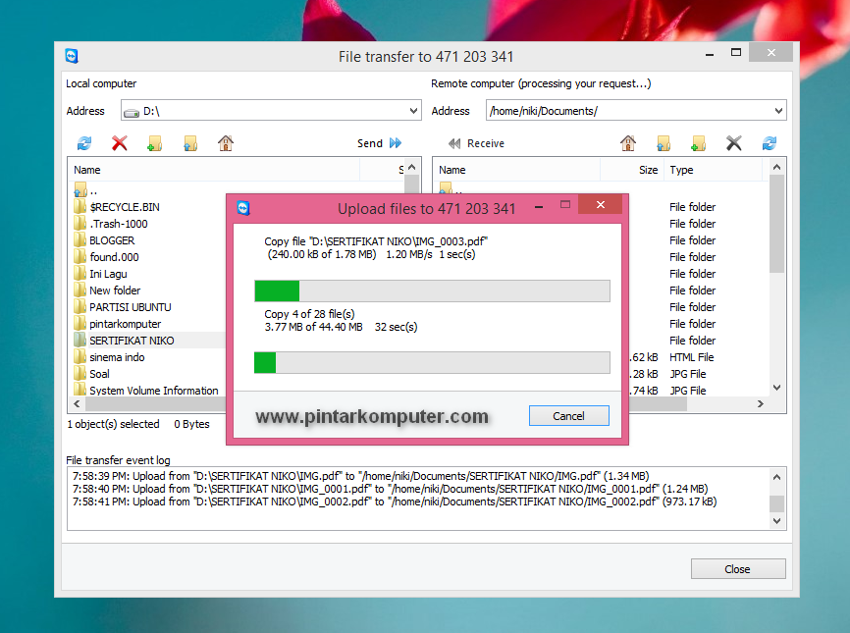Sort the remote list by the Size column
The image size is (850, 633).
tap(632, 170)
